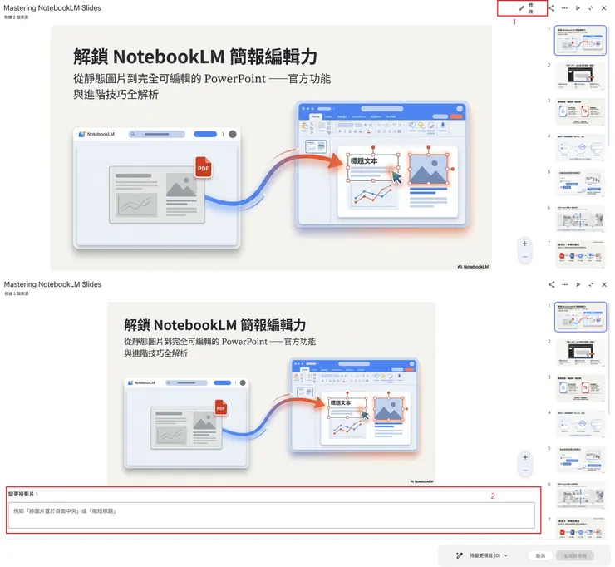Collapse fullscreen icon in bottom viewer
615x567 pixels.
point(591,284)
